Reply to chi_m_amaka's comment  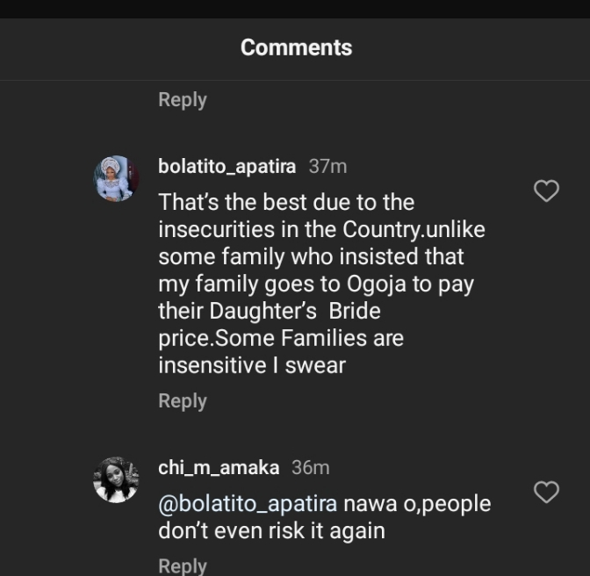[182, 565]
